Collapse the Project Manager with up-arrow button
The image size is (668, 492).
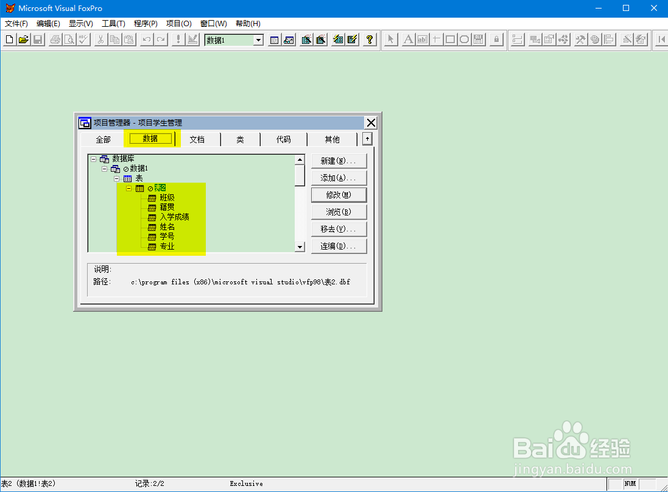tap(367, 139)
